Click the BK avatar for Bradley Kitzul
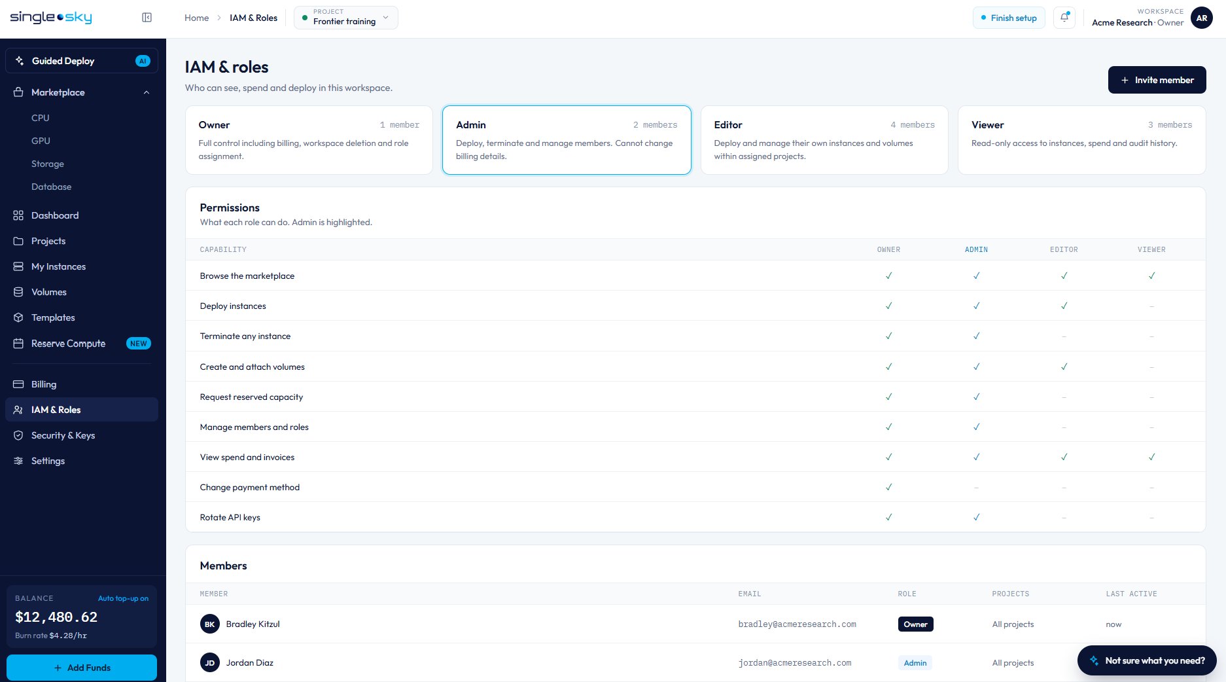 [x=210, y=624]
